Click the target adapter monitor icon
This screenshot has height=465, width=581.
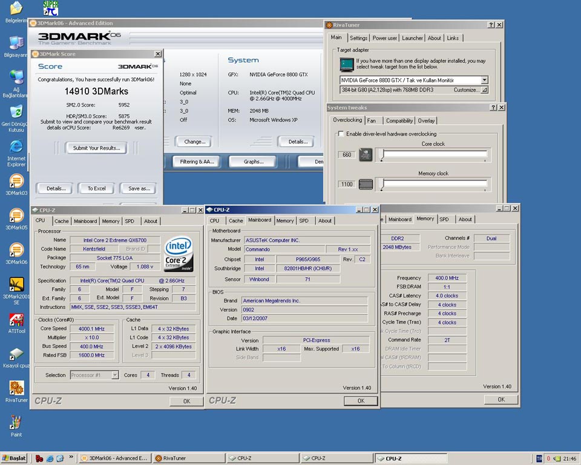tap(347, 65)
